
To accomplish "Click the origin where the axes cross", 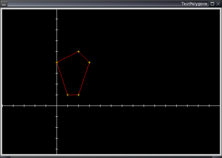I will (x=57, y=106).
